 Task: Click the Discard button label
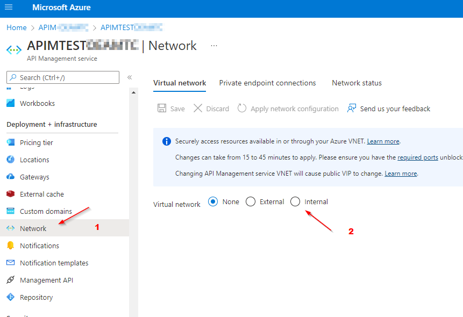218,109
